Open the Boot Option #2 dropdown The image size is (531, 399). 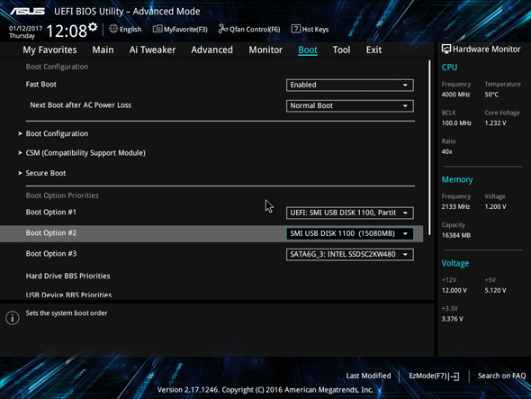350,233
